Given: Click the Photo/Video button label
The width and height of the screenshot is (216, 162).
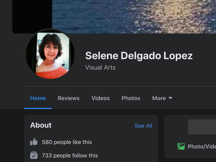Looking at the screenshot, I should coord(202,147).
